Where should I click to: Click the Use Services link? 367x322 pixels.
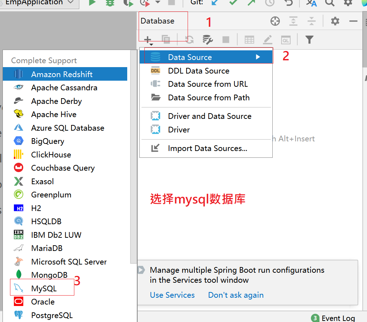tap(172, 295)
